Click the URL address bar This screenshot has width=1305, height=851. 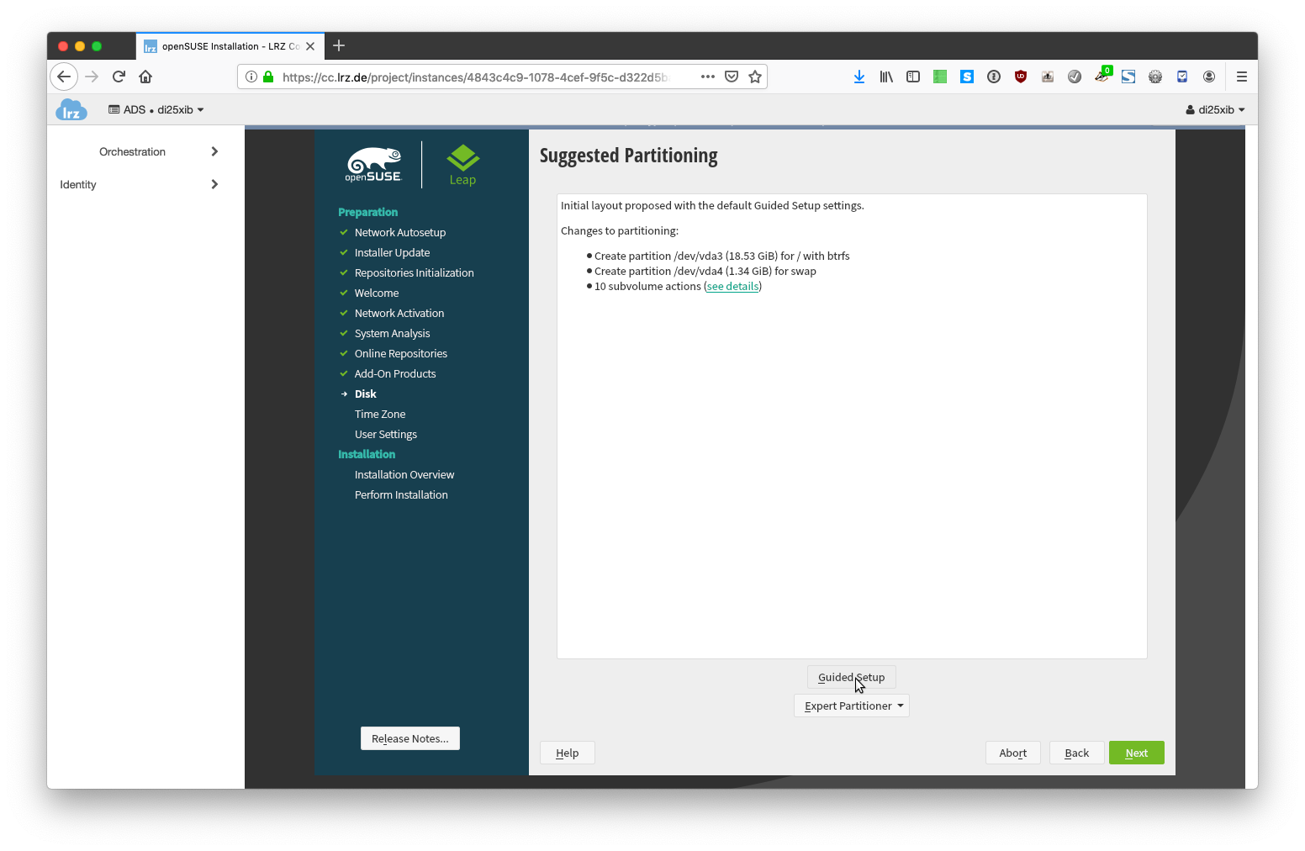[x=475, y=77]
